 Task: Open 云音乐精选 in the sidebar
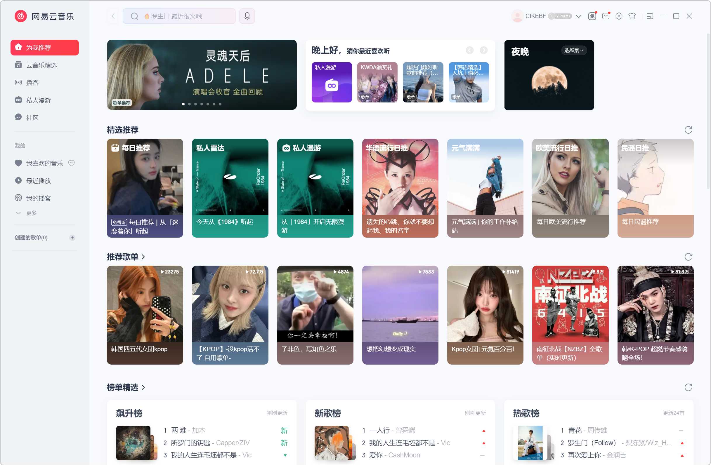(44, 65)
